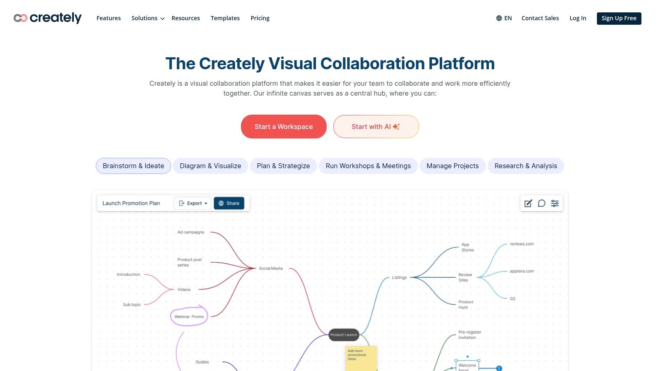Click the blue comment badge numbered 2
Viewport: 660px width, 371px height.
tap(499, 369)
